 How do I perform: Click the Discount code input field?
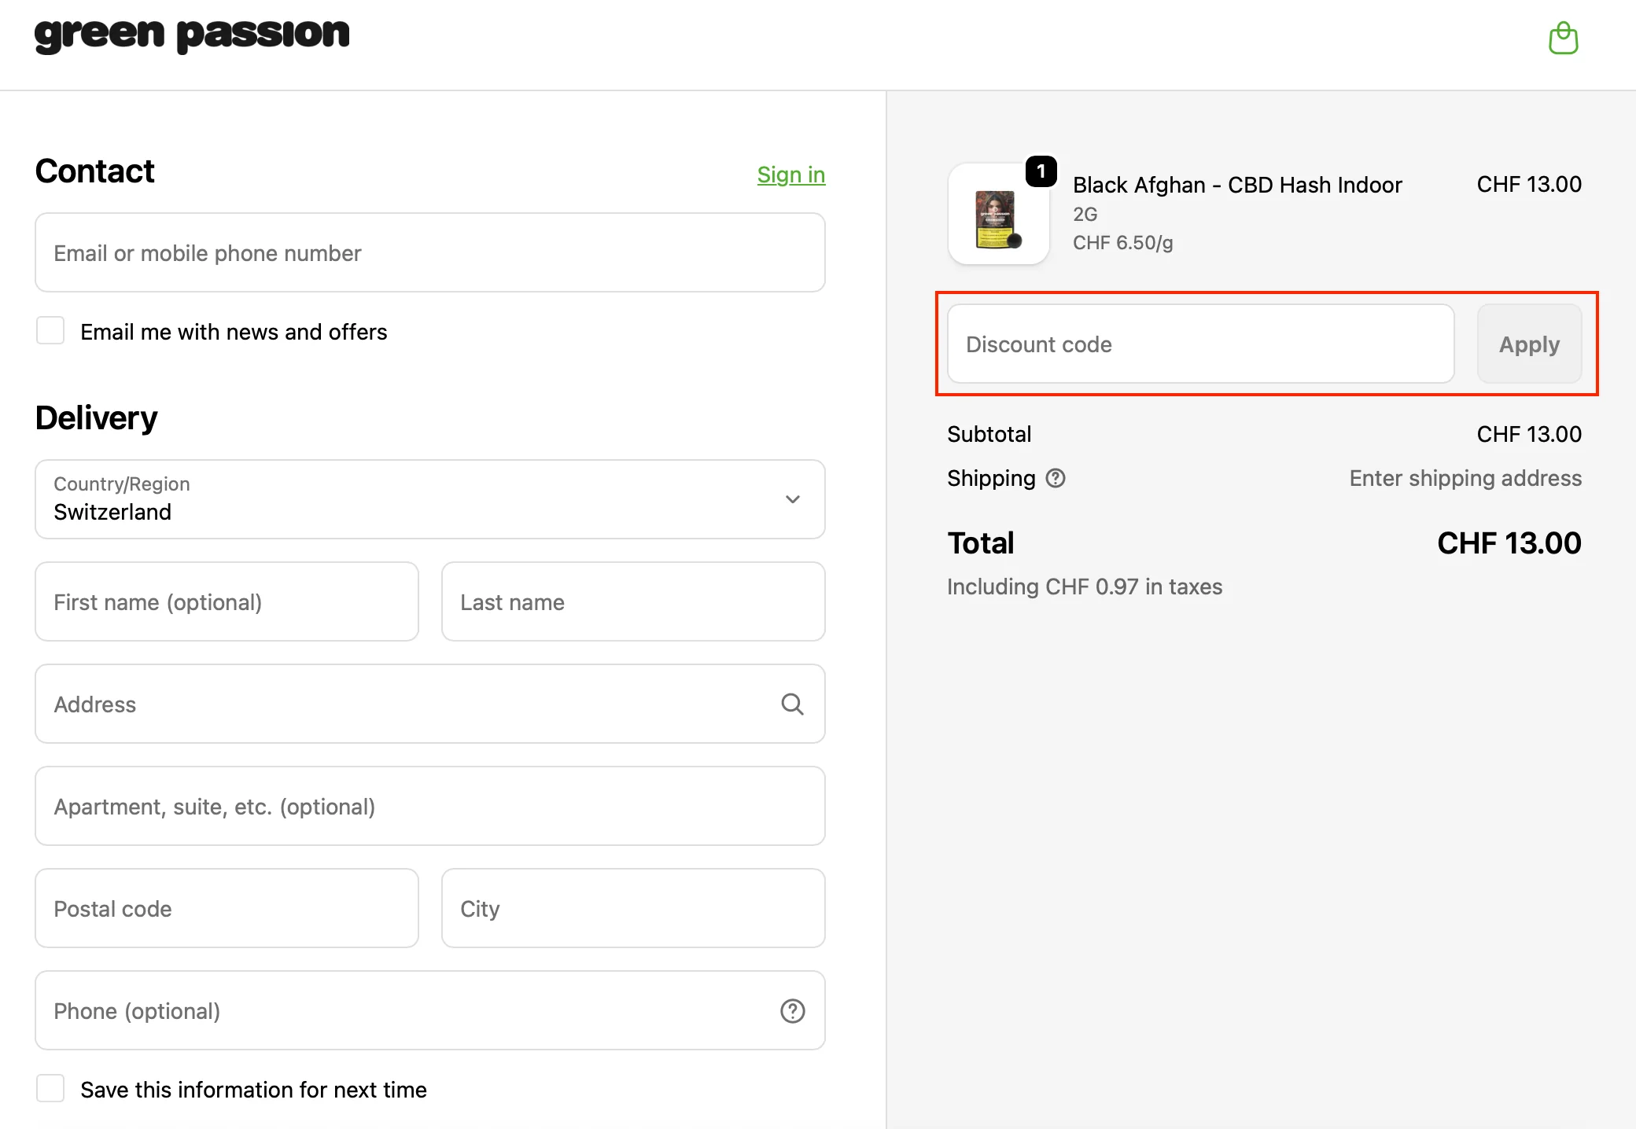1199,344
